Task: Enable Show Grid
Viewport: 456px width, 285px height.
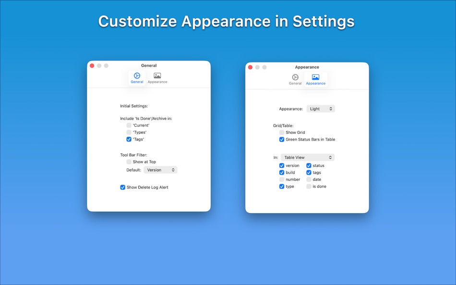Action: [x=281, y=132]
